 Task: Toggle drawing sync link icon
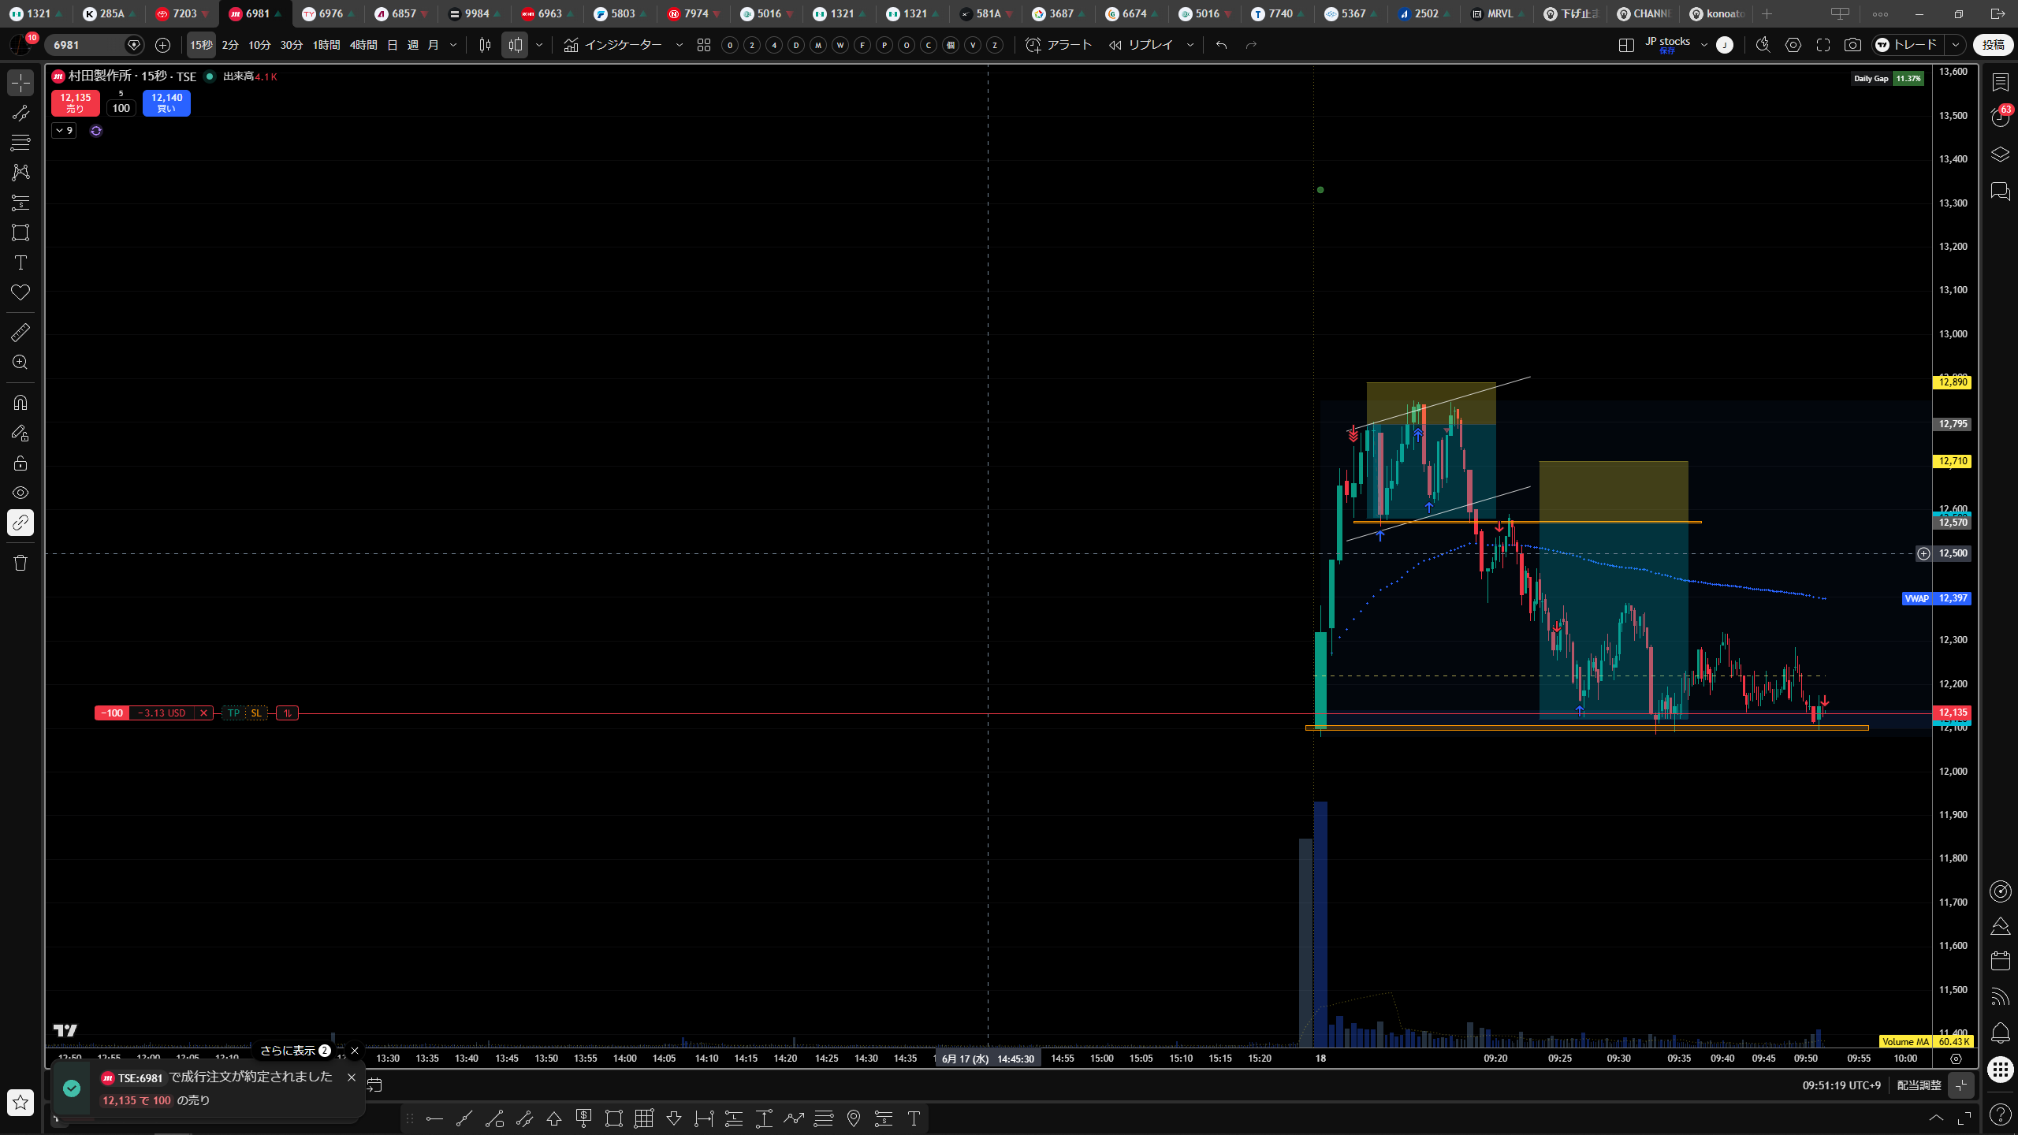click(x=20, y=523)
